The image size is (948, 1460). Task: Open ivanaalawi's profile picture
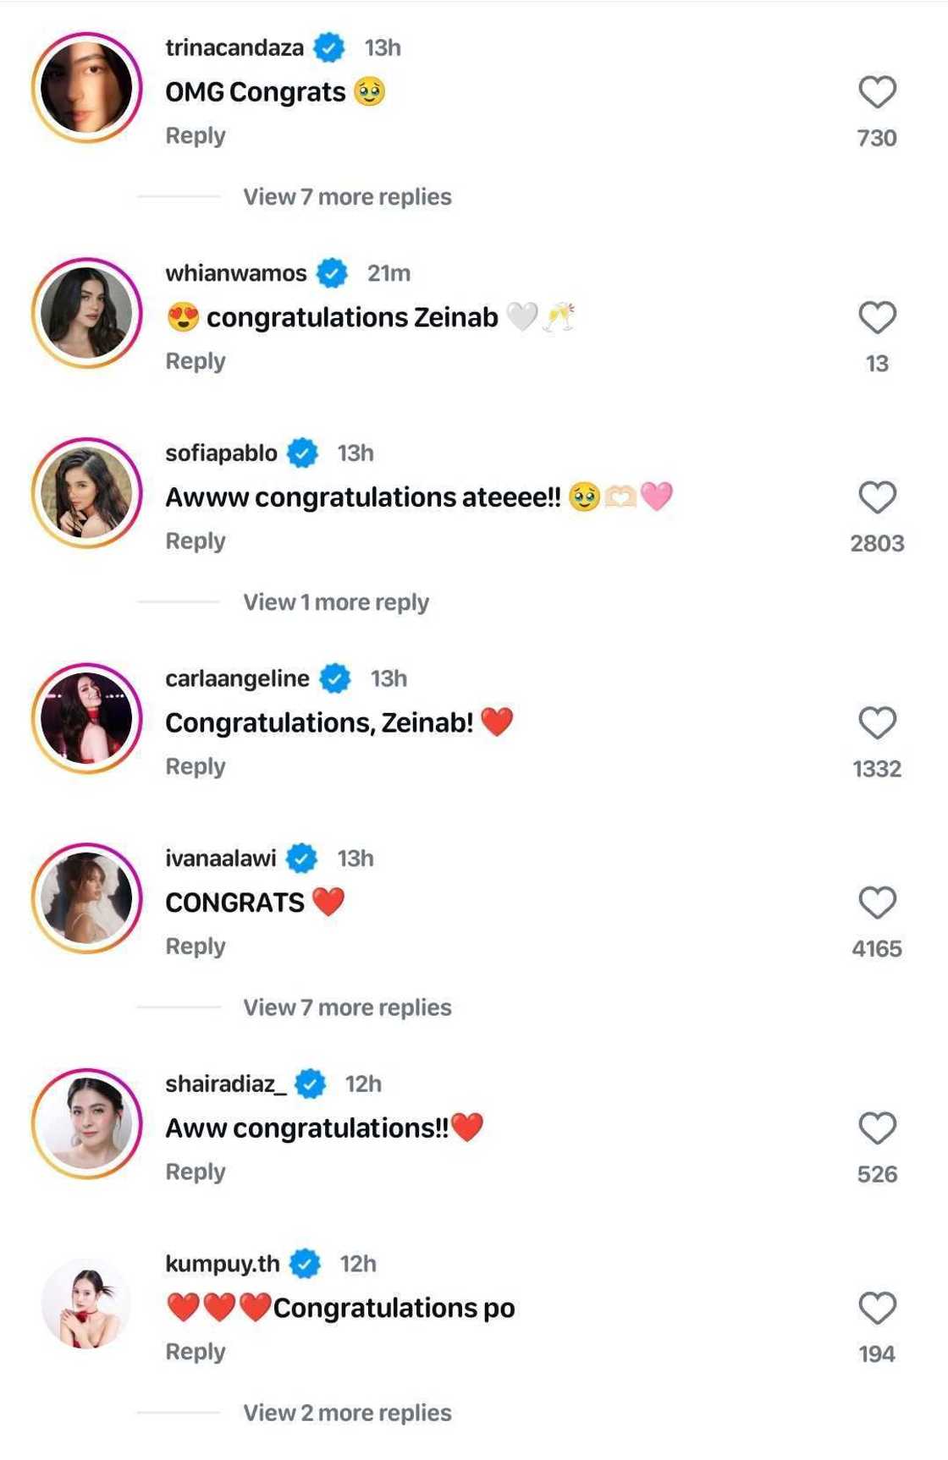87,898
